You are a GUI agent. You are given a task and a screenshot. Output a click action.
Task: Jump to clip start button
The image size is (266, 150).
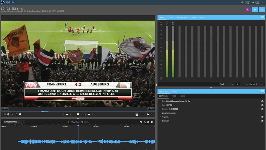[71, 114]
